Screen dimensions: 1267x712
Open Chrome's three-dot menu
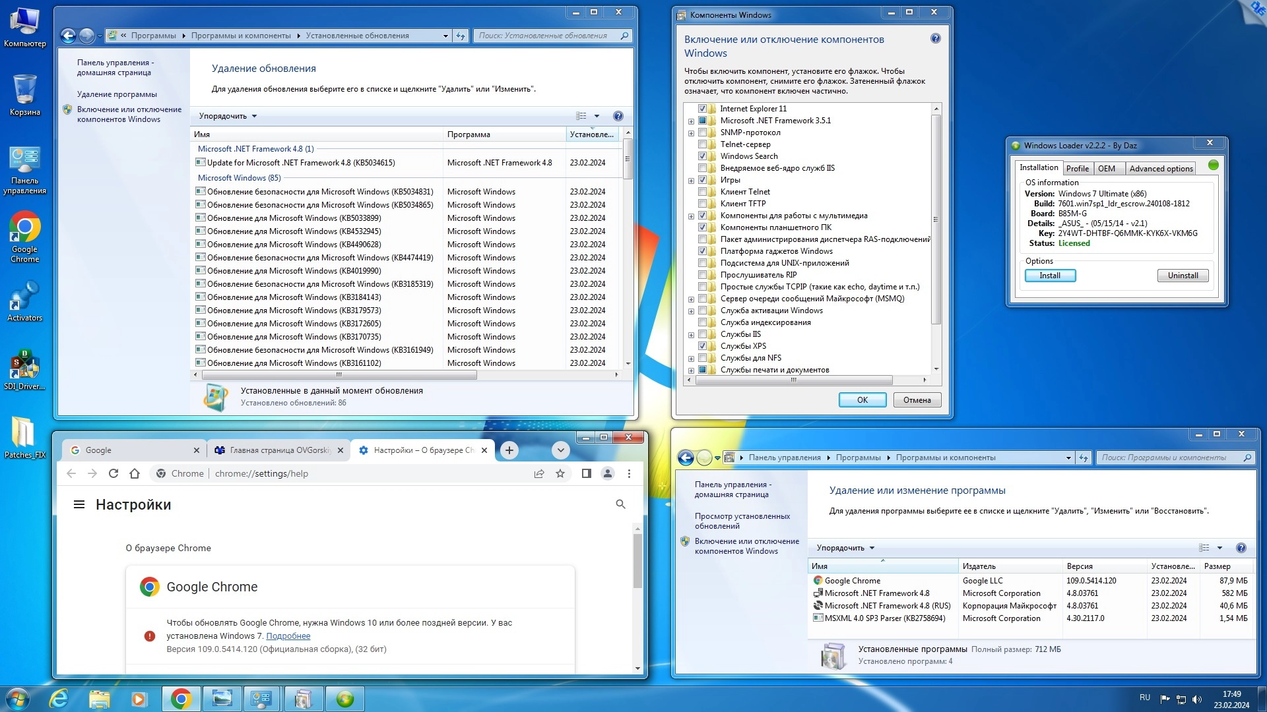click(x=629, y=473)
